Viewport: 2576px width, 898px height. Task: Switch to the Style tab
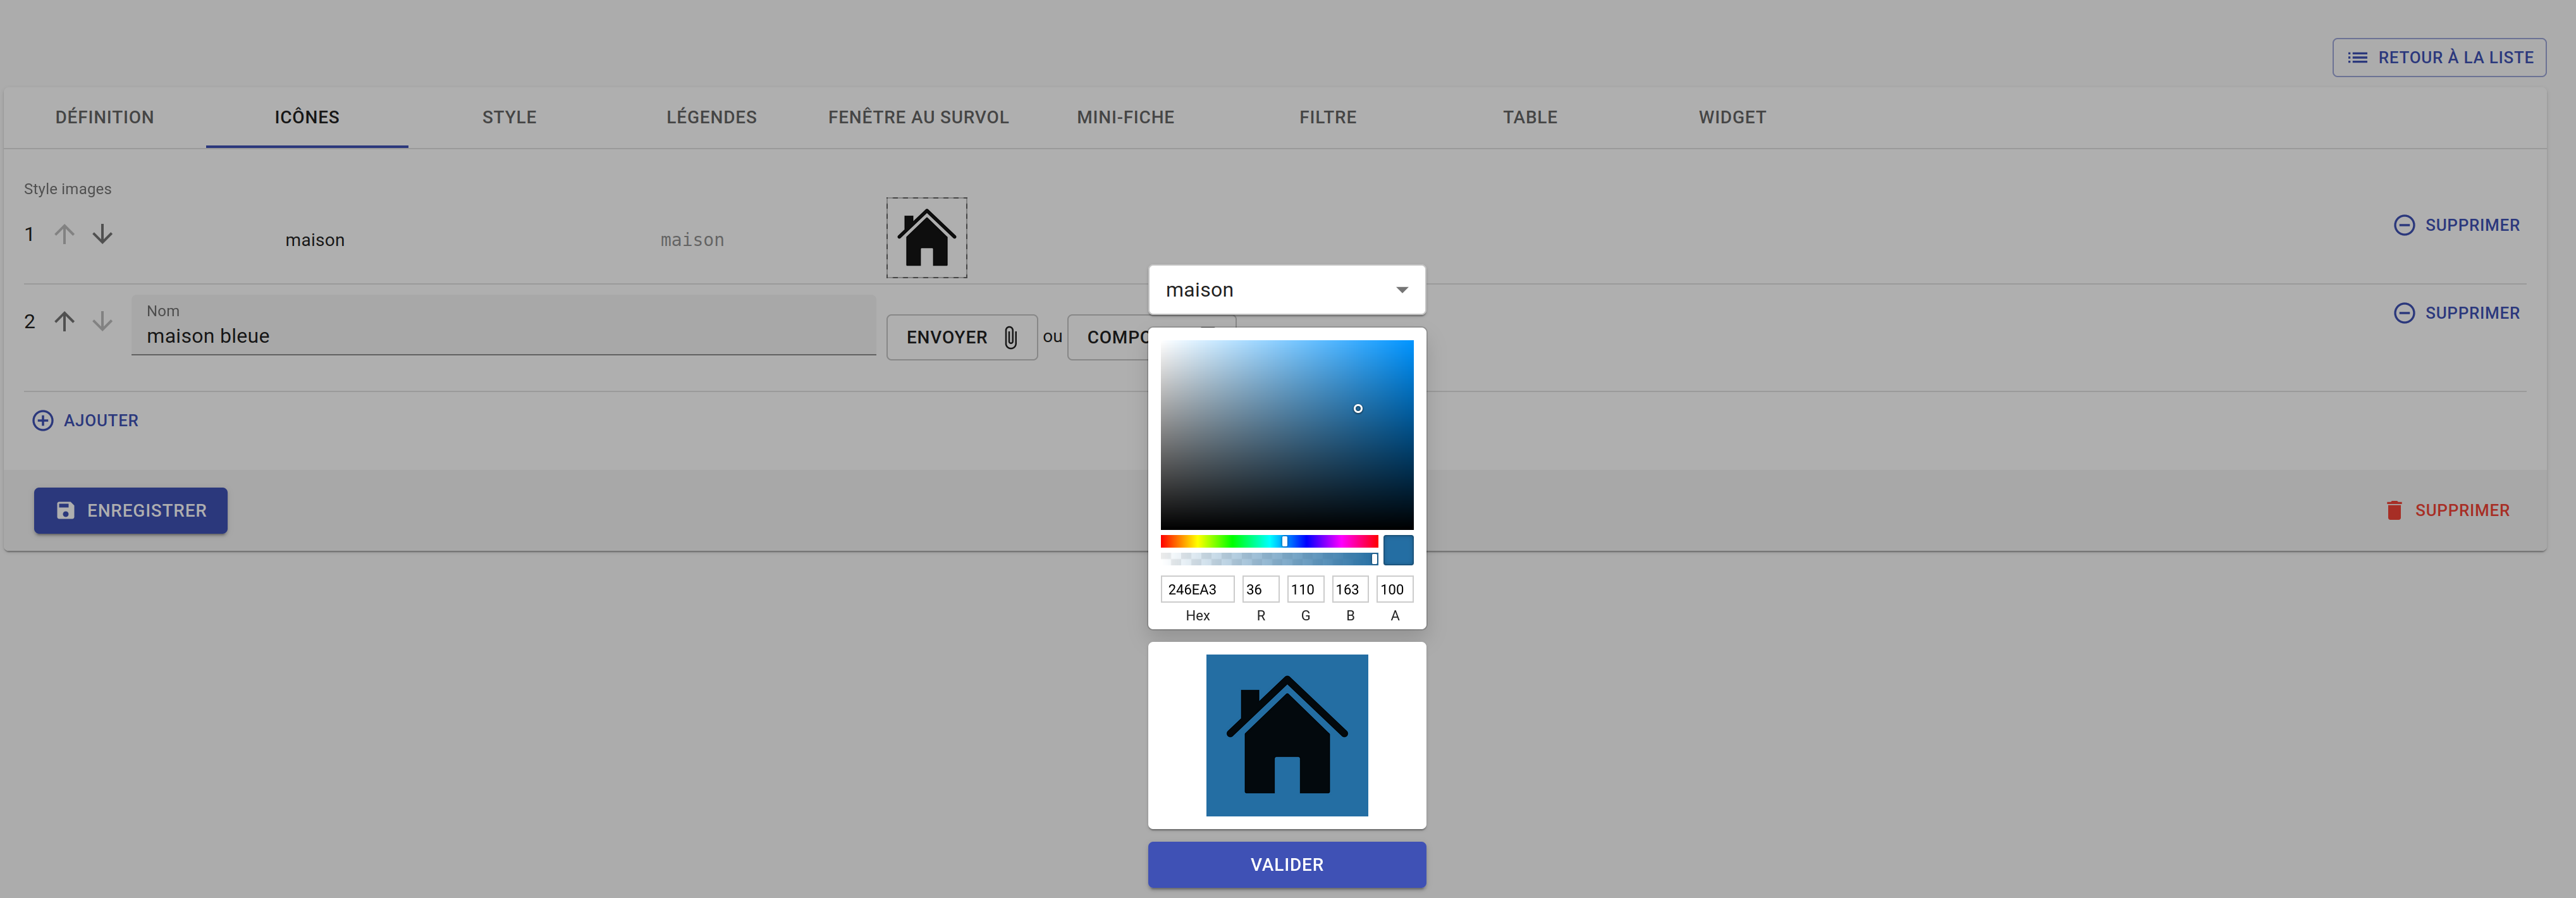tap(509, 117)
